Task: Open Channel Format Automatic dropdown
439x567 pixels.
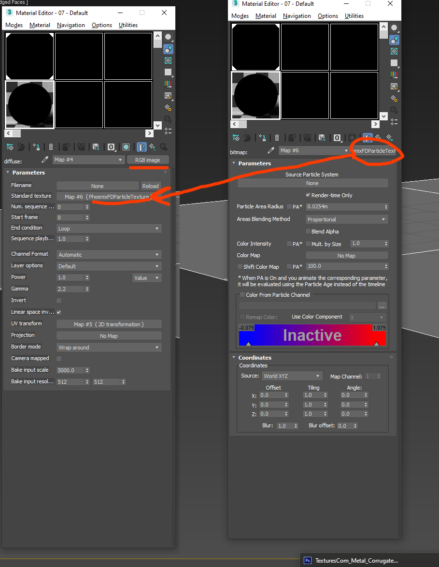Action: [109, 255]
